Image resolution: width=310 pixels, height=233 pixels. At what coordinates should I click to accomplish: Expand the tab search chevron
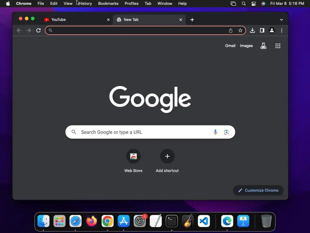pyautogui.click(x=281, y=20)
